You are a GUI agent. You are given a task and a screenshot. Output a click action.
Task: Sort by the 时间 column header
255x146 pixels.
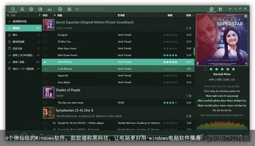click(189, 15)
